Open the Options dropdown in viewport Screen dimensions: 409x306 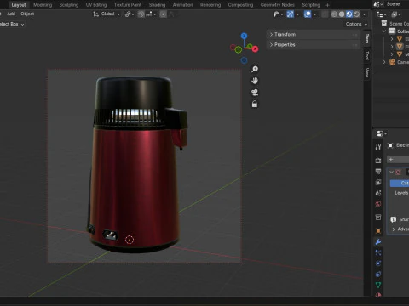tap(356, 24)
